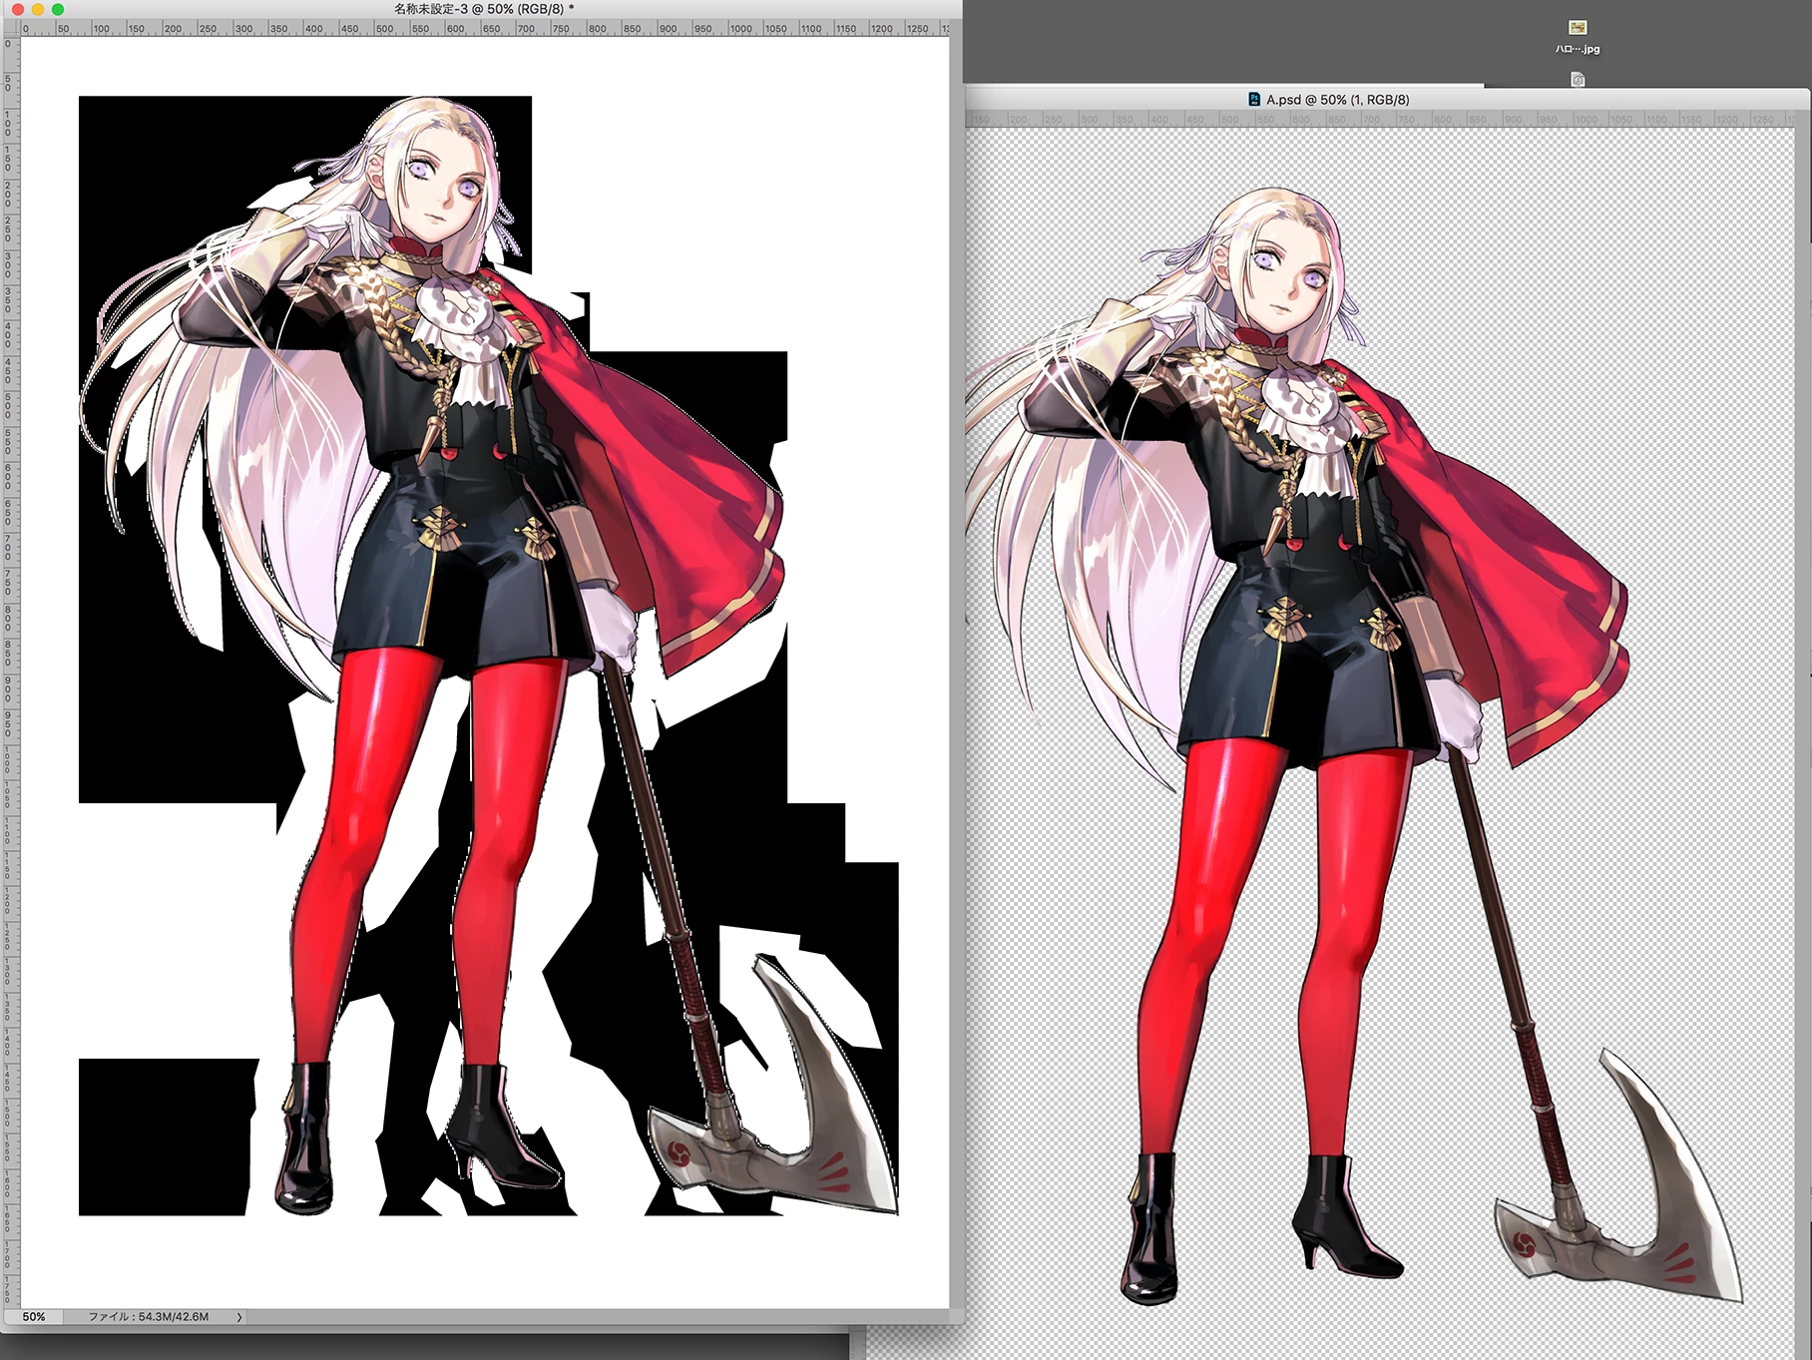Click the ファイル: 54.3M/42.6M status text
Viewport: 1812px width, 1360px height.
(149, 1317)
